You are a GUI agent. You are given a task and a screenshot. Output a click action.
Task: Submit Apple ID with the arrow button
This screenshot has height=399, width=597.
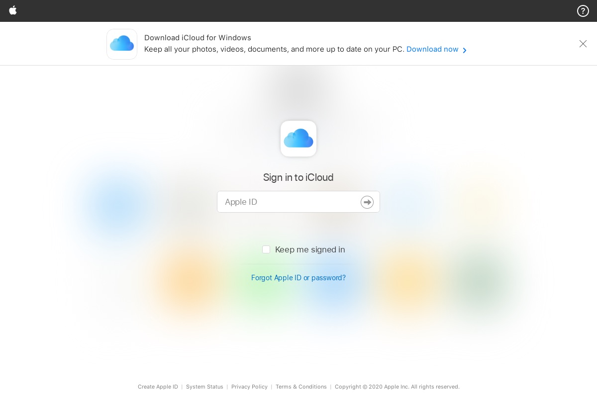(x=367, y=202)
